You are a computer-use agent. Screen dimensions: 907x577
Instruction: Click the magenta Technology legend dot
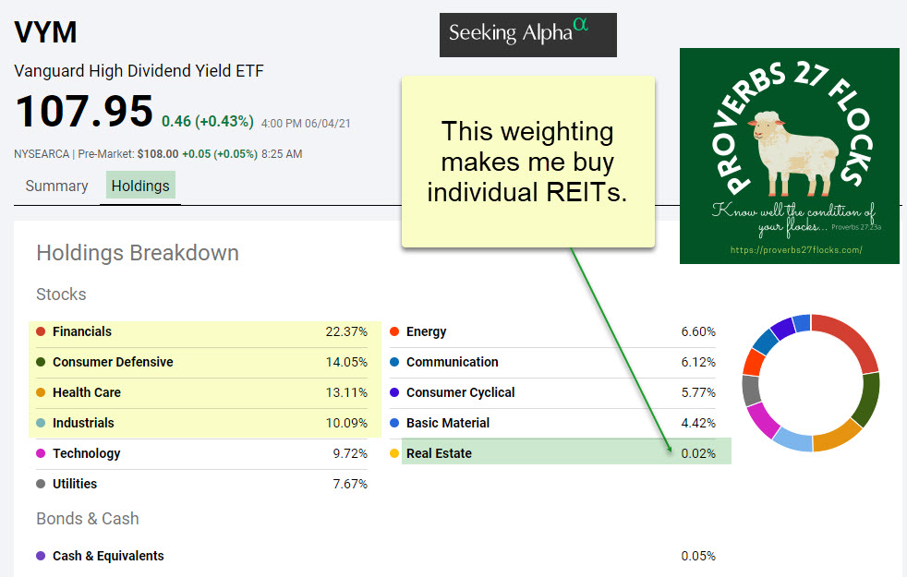41,454
